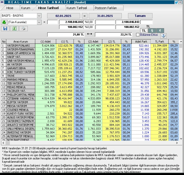
Task: Select ALTERNATIF MENKUL row
Action: (x=90, y=136)
